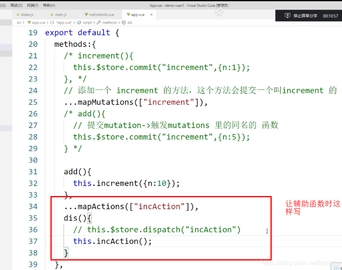Open the src breadcrumb
The width and height of the screenshot is (342, 270).
click(19, 23)
